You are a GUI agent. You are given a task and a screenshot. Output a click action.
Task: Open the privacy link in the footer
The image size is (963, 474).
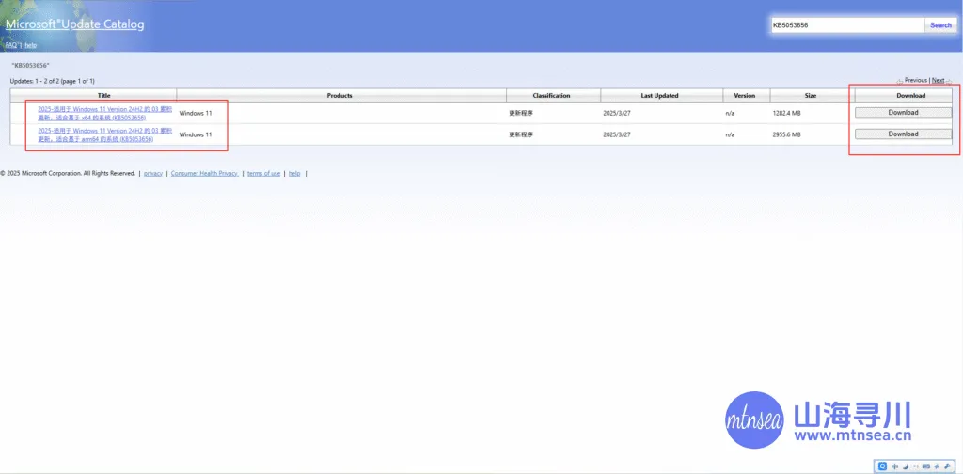[x=153, y=174]
